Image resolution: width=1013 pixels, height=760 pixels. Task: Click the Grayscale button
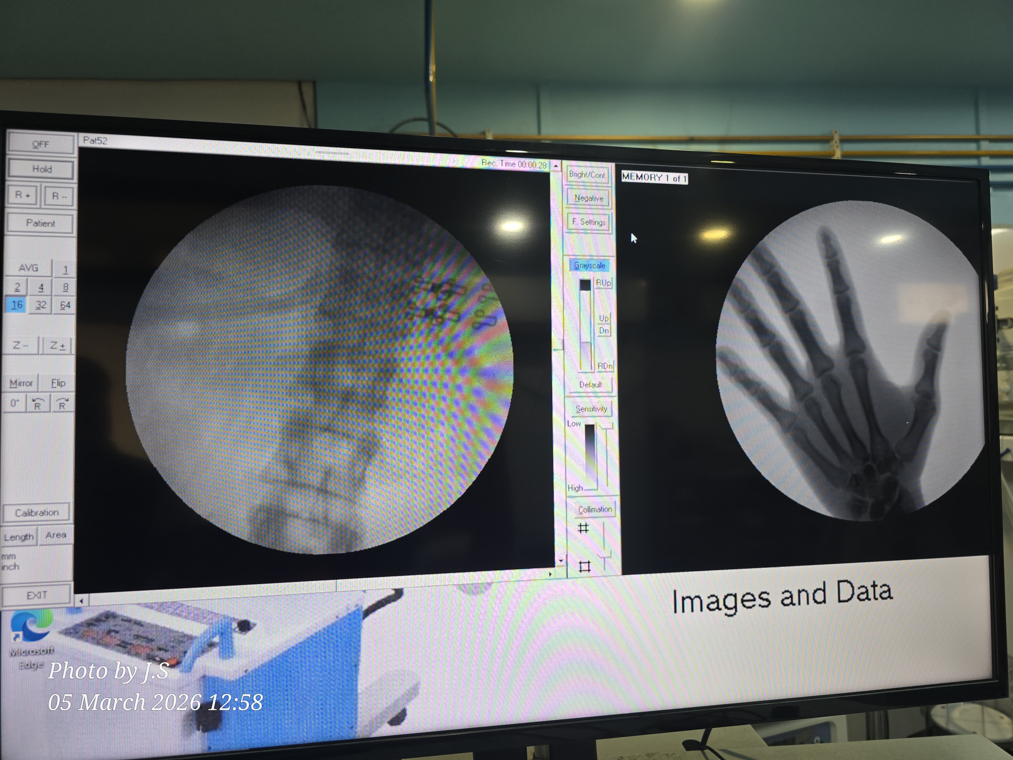[x=589, y=266]
